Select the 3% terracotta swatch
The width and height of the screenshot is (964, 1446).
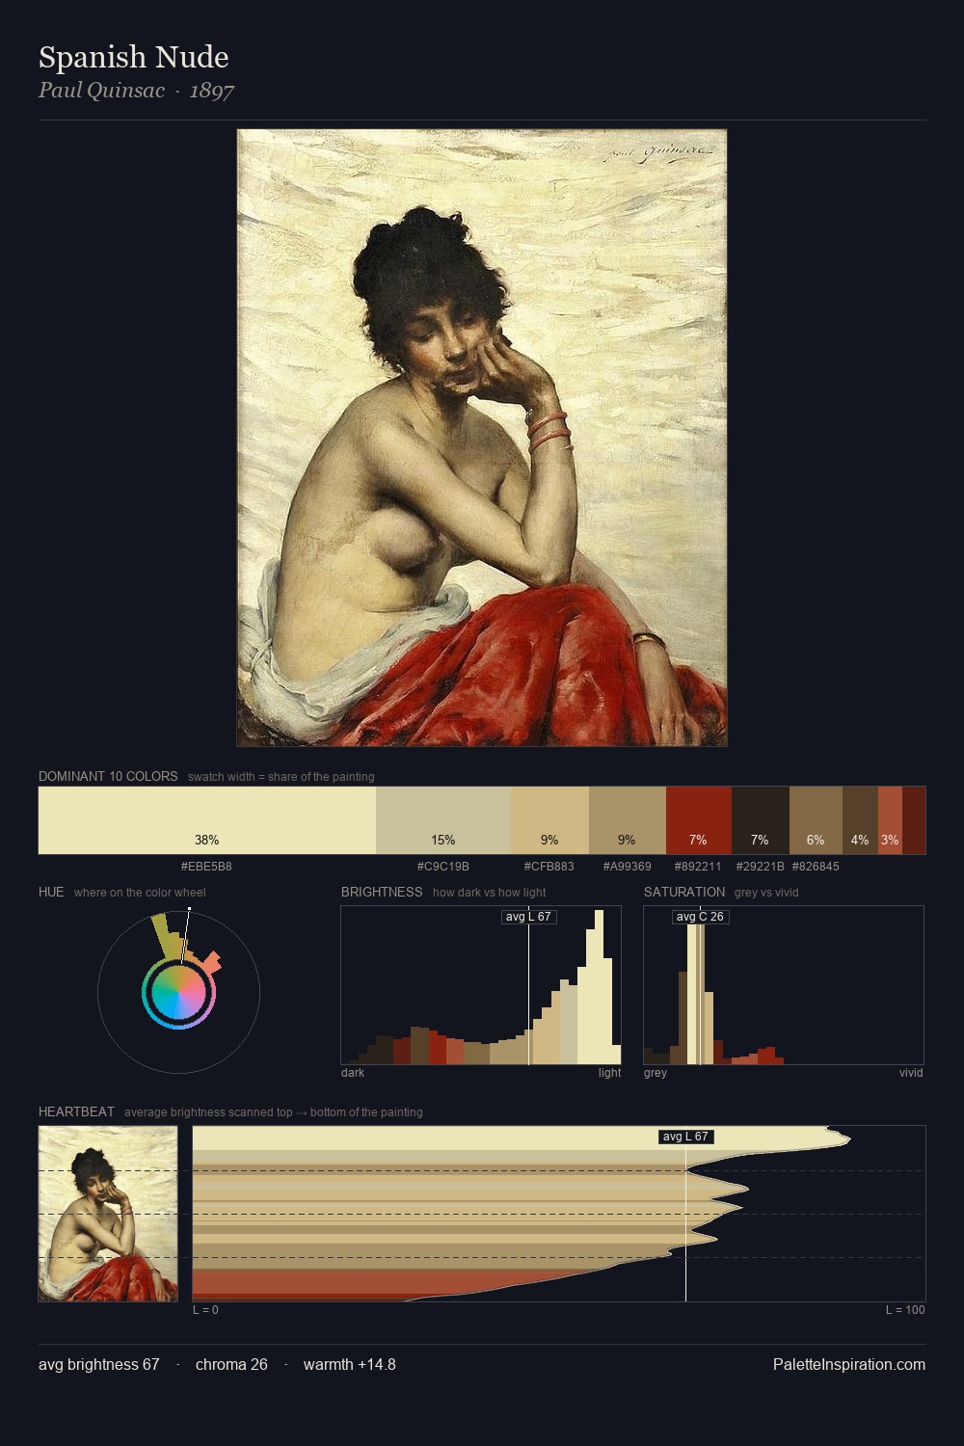click(x=890, y=820)
